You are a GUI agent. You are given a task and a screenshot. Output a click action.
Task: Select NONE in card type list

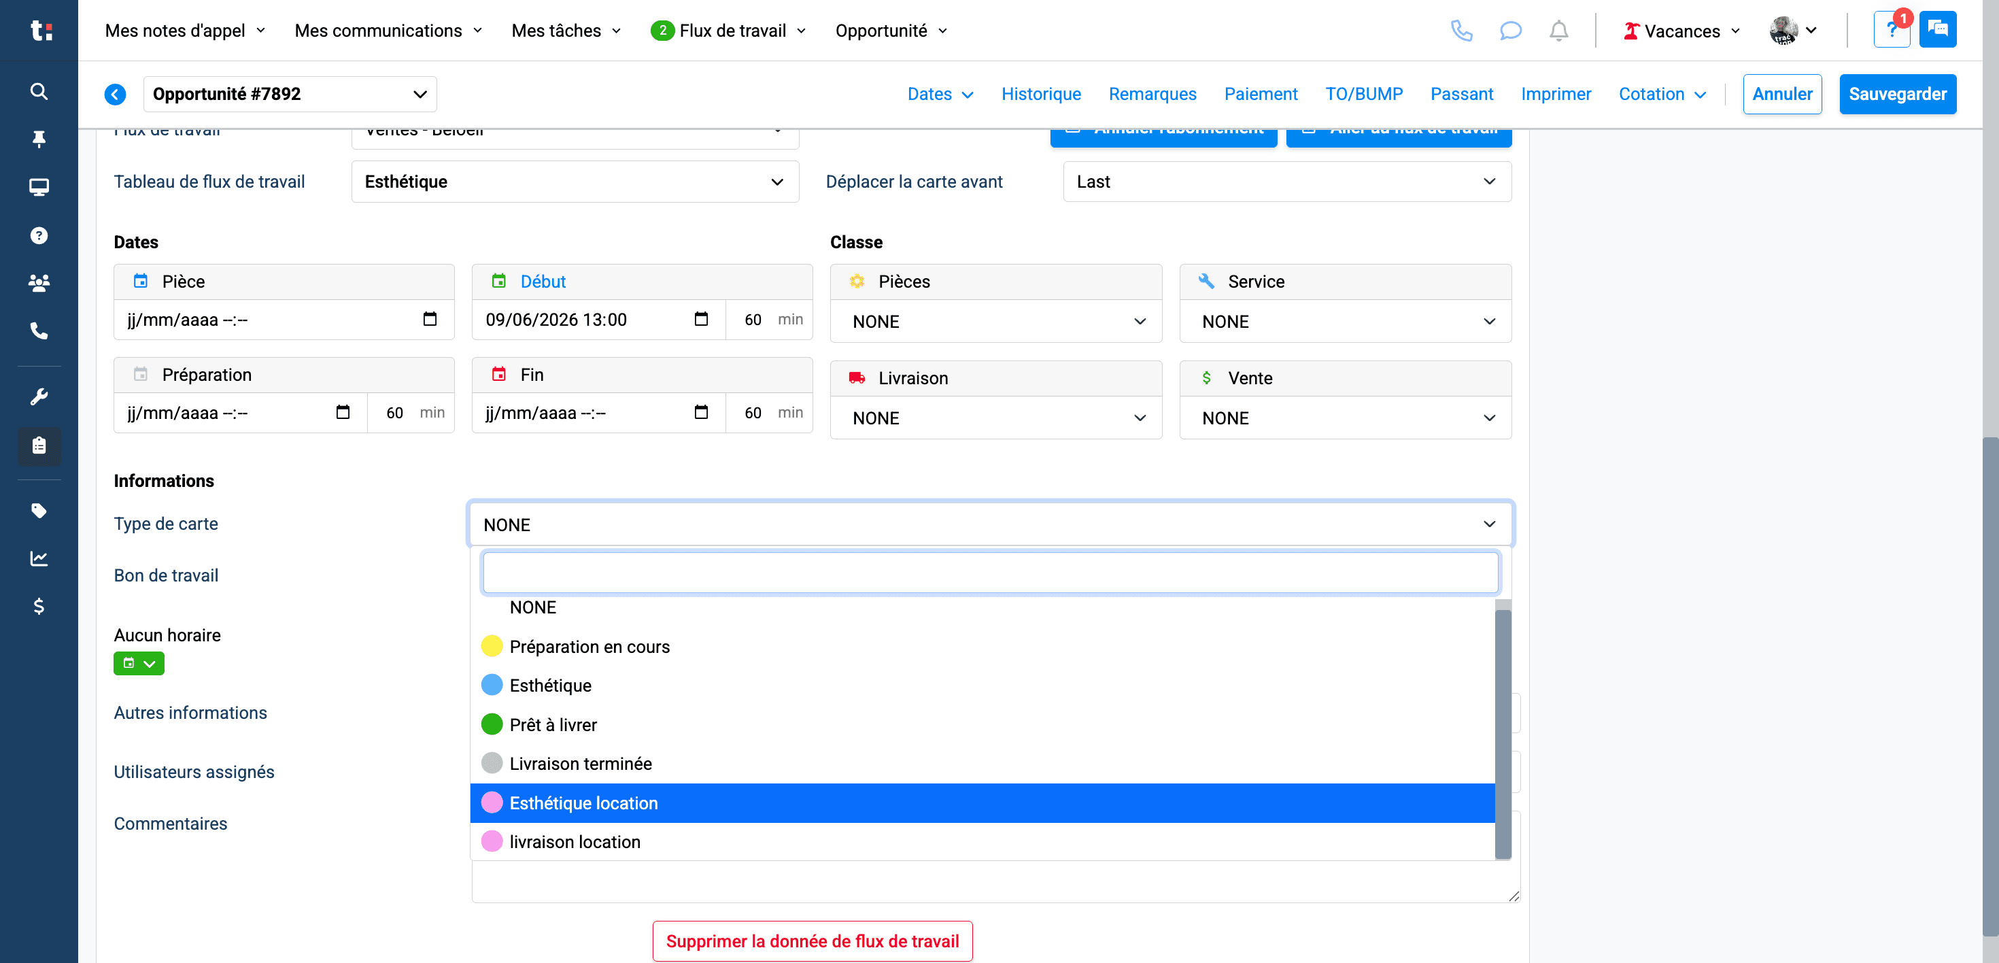983,607
